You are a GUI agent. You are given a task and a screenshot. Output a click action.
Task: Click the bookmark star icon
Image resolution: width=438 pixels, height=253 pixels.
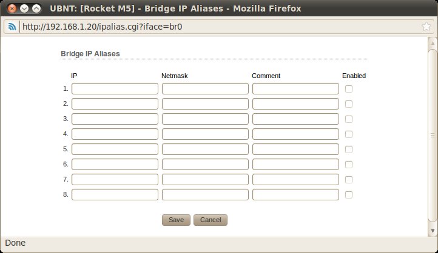(x=427, y=27)
